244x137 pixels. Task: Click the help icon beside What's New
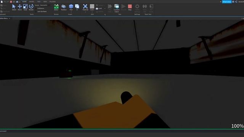(233, 2)
